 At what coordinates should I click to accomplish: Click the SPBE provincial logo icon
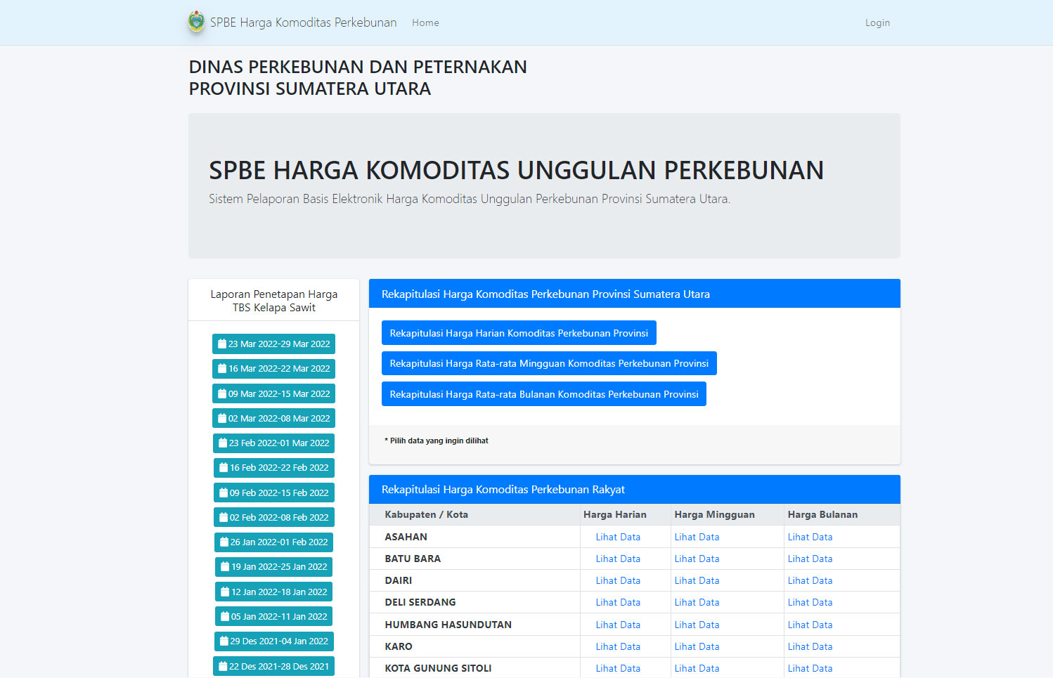pos(196,22)
